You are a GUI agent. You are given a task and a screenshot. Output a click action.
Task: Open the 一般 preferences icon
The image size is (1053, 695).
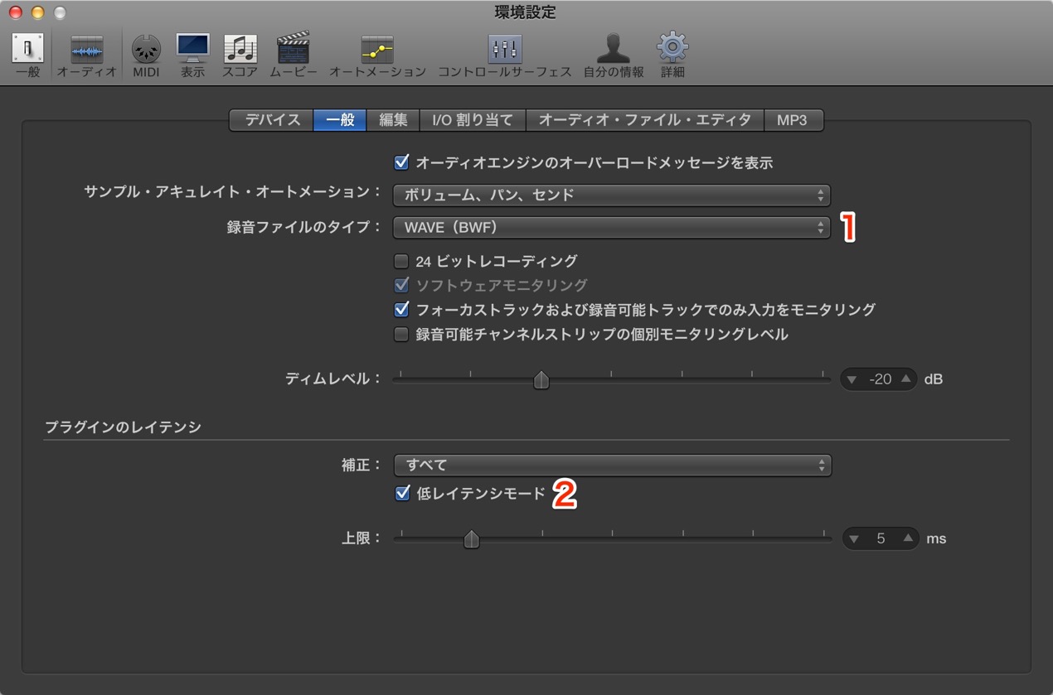point(27,49)
